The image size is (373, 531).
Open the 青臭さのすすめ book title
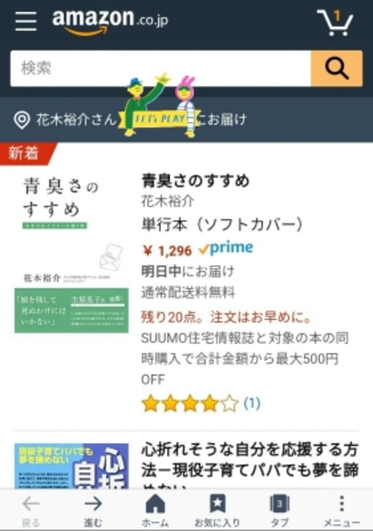[x=195, y=181]
